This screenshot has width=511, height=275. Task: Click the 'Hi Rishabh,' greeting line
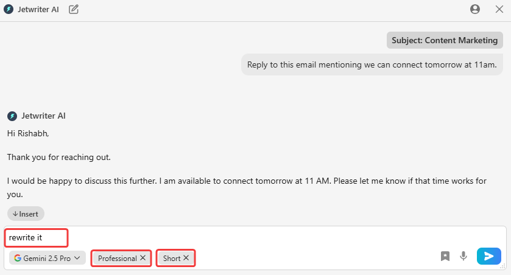(x=27, y=132)
